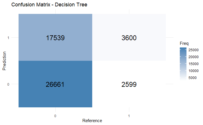Select the cell showing 3600

coord(129,38)
